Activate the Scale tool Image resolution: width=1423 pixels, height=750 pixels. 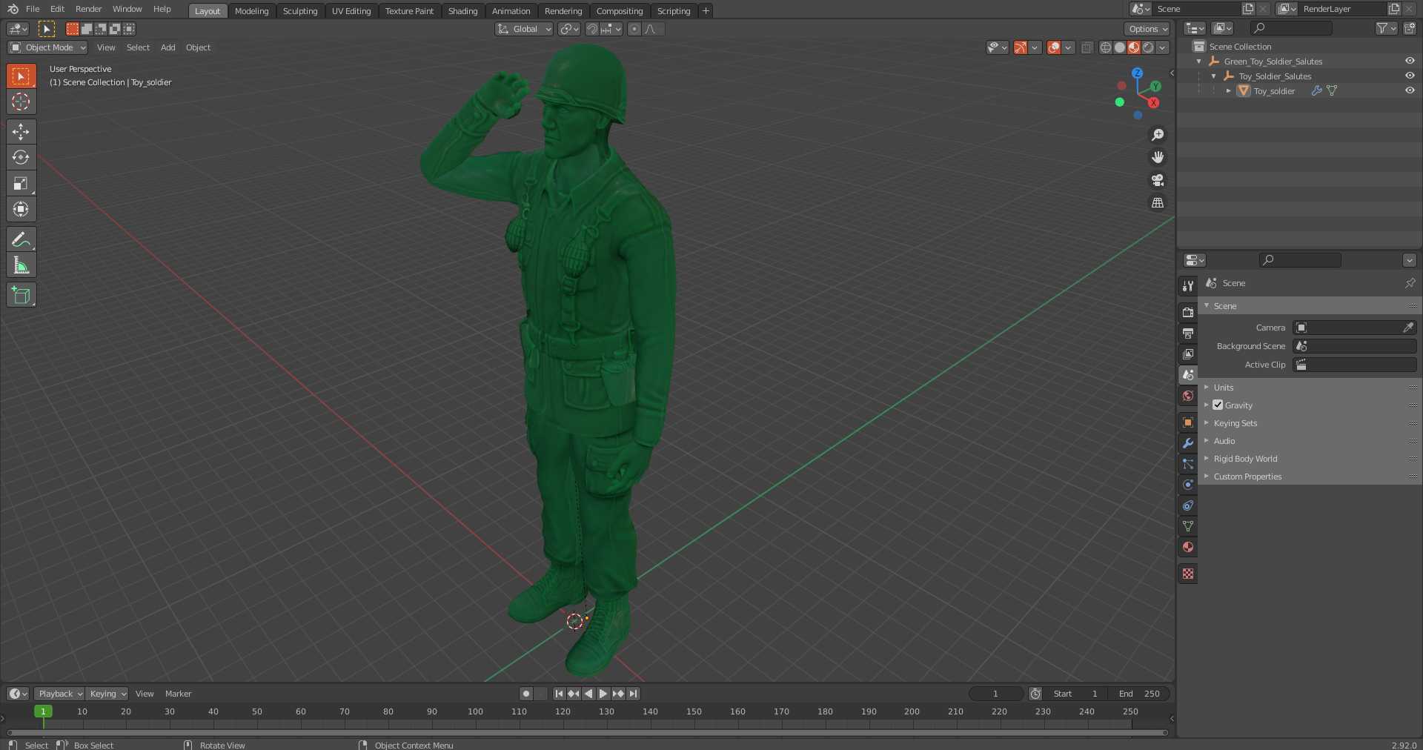[x=21, y=183]
